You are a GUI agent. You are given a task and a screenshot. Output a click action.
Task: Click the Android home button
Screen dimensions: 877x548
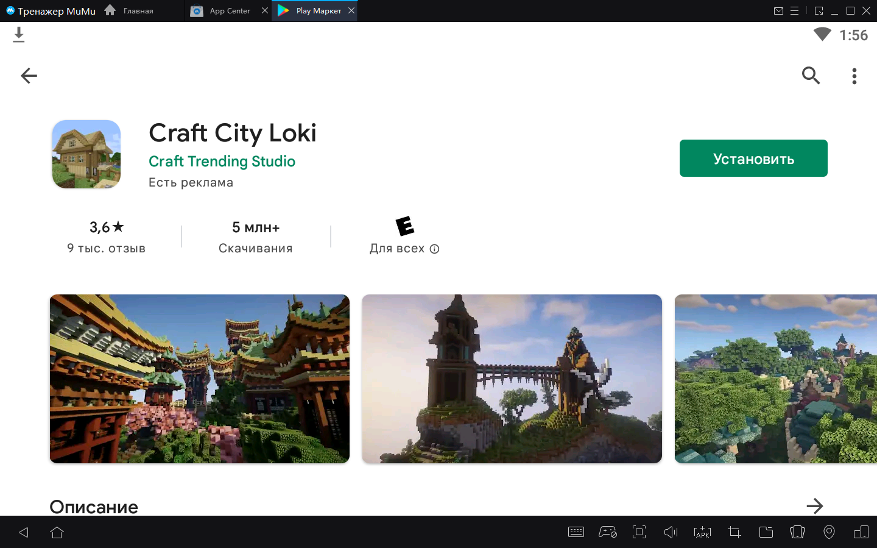[x=57, y=532]
